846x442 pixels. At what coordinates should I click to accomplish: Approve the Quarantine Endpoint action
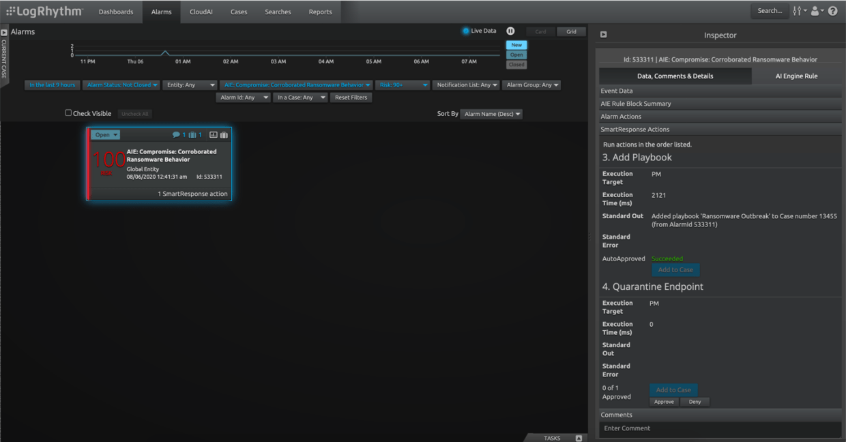[664, 402]
